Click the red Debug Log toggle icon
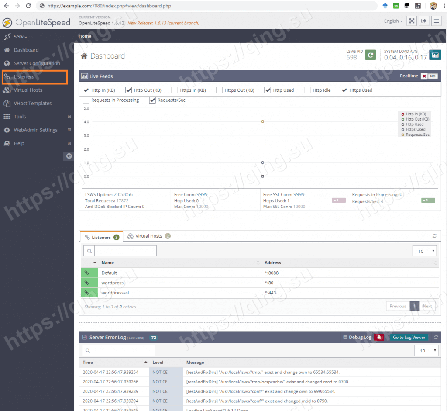The height and width of the screenshot is (411, 447). coord(379,338)
